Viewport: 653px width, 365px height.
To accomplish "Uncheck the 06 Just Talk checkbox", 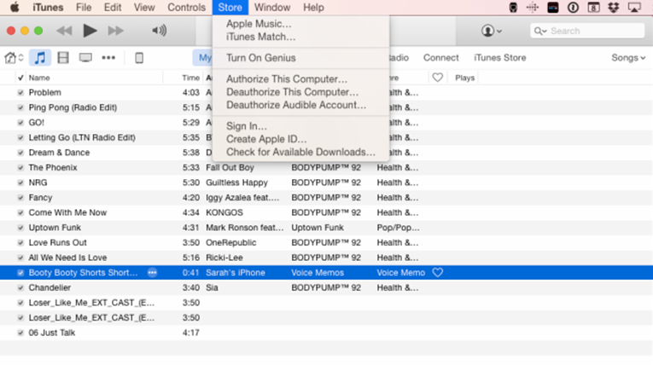I will tap(20, 333).
